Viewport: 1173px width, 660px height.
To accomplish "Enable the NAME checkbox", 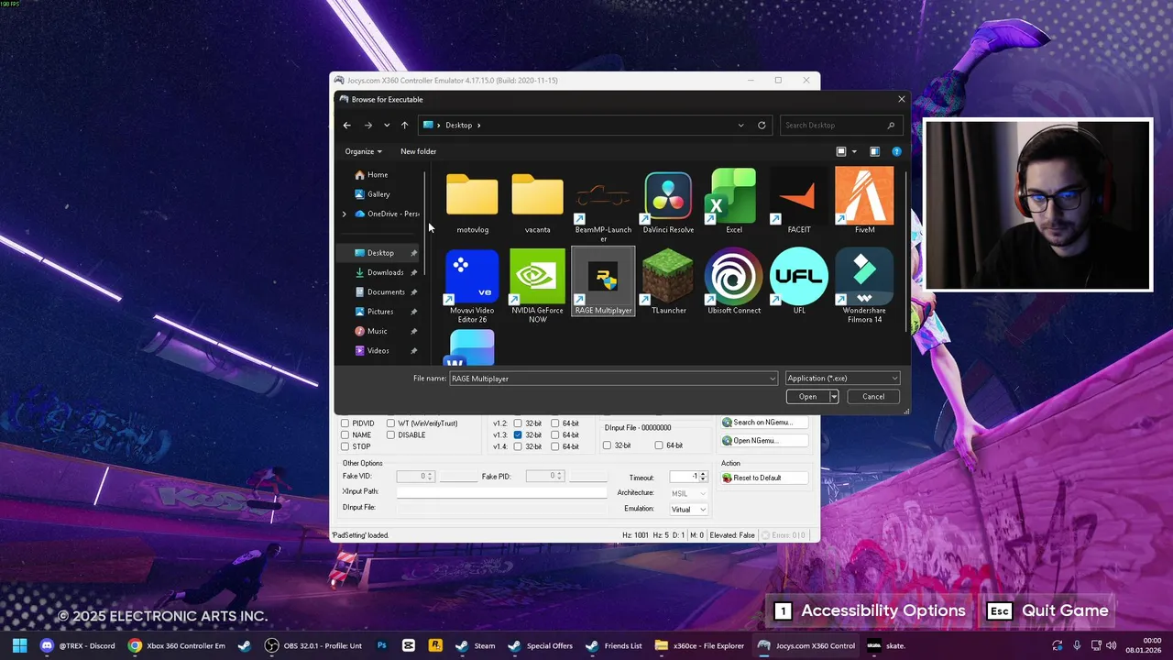I will [345, 434].
